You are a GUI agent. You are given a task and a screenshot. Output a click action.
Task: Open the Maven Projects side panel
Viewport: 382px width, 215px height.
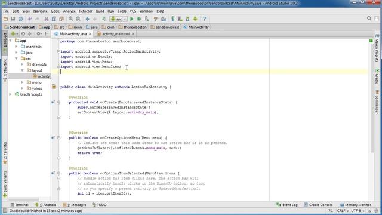click(x=377, y=48)
